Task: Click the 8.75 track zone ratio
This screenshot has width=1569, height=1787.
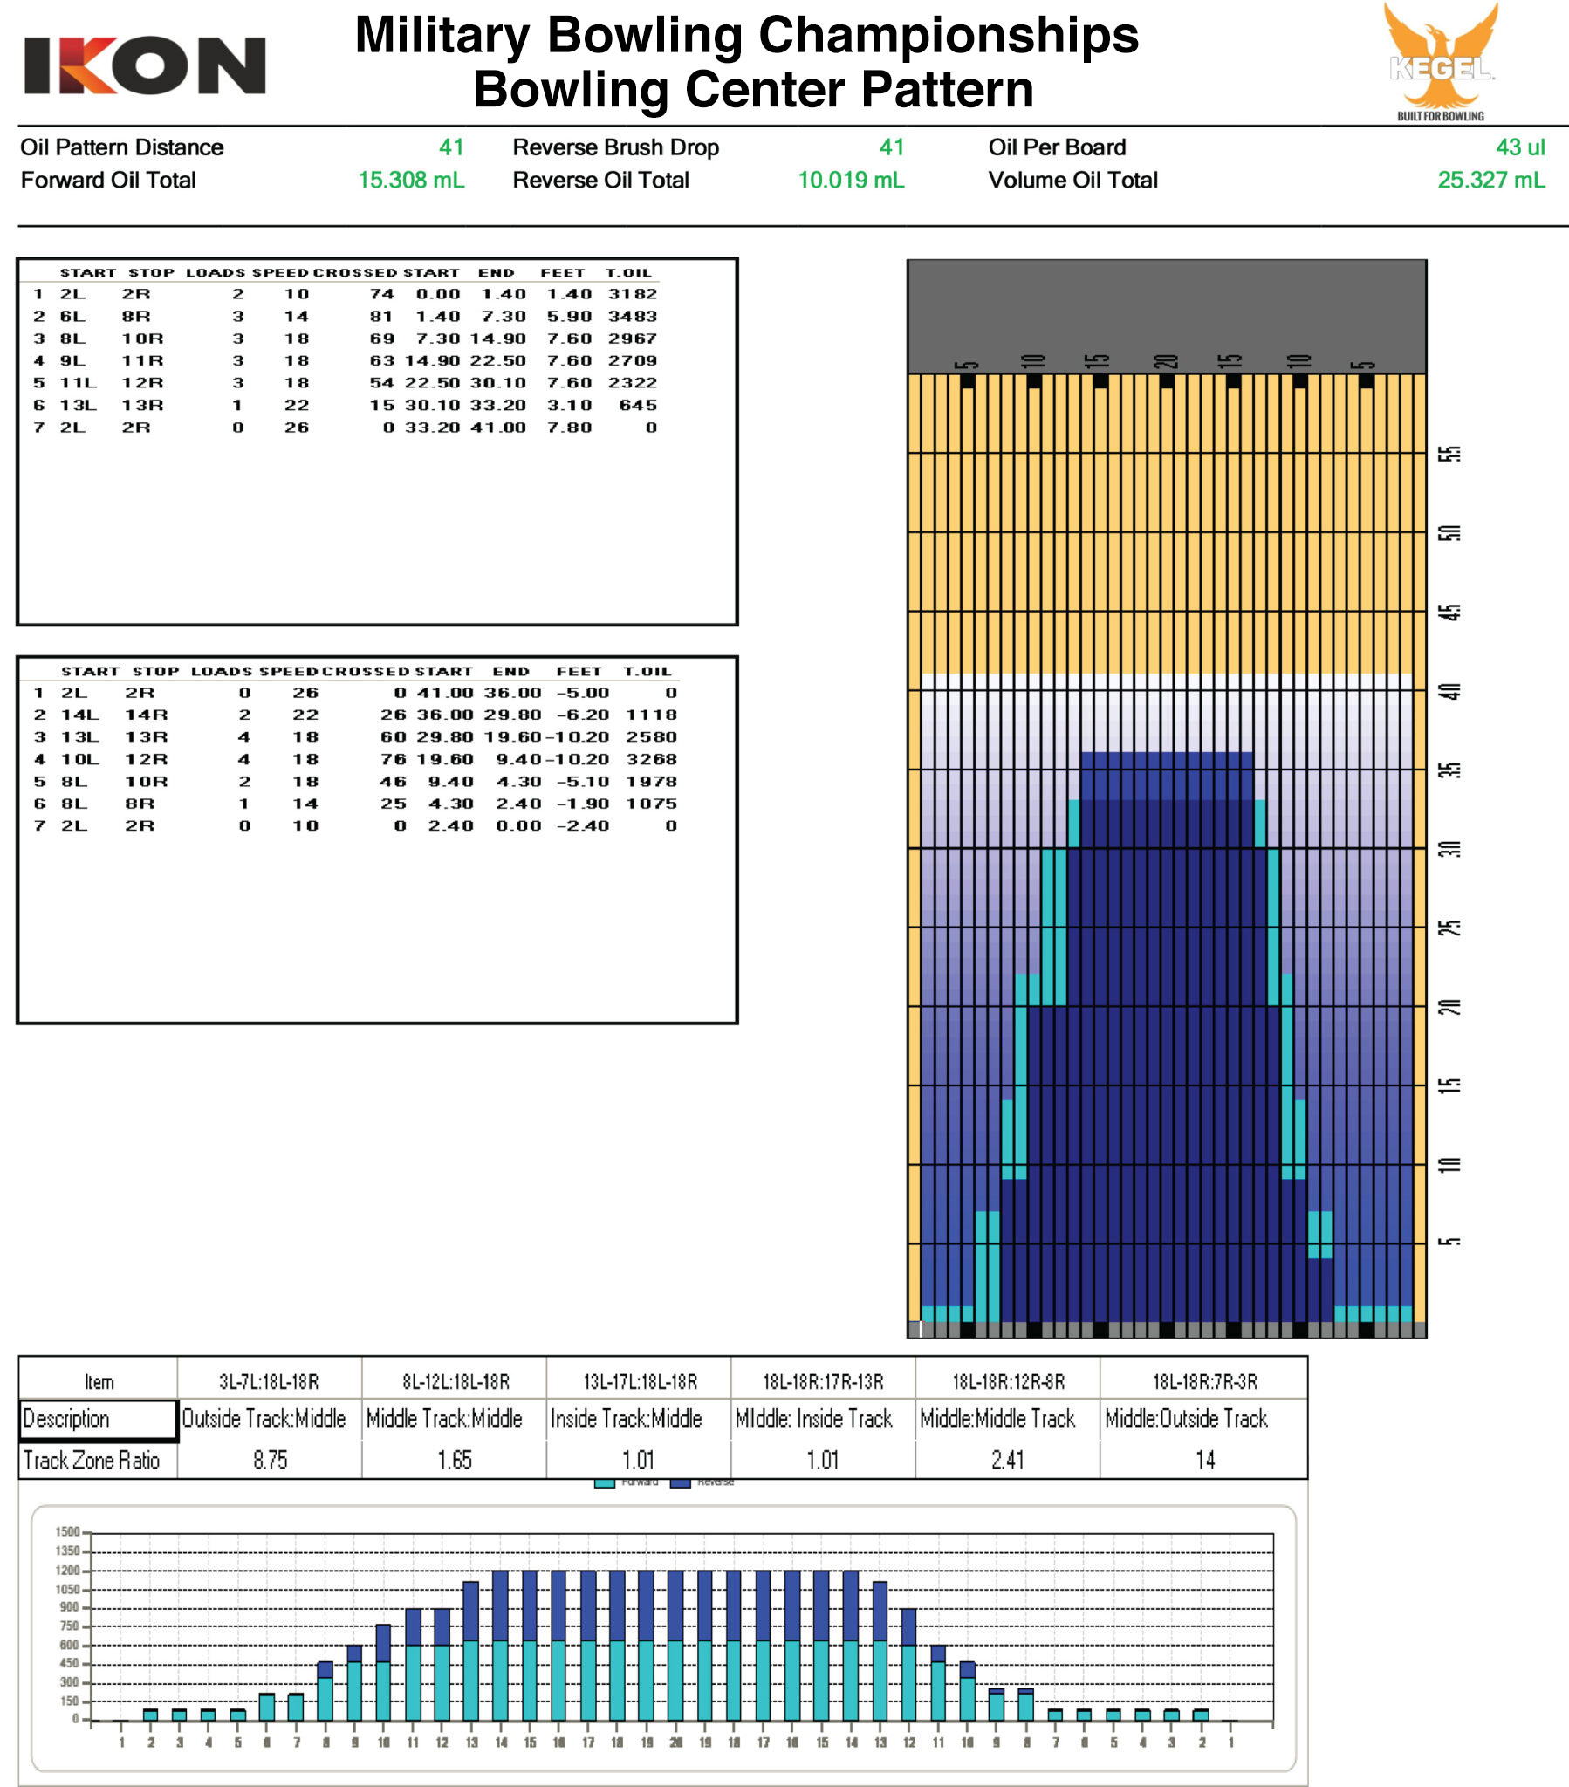Action: point(270,1460)
